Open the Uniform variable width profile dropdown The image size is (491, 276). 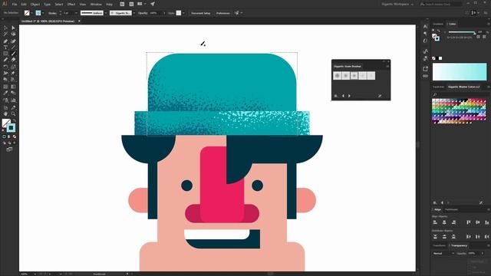[106, 13]
